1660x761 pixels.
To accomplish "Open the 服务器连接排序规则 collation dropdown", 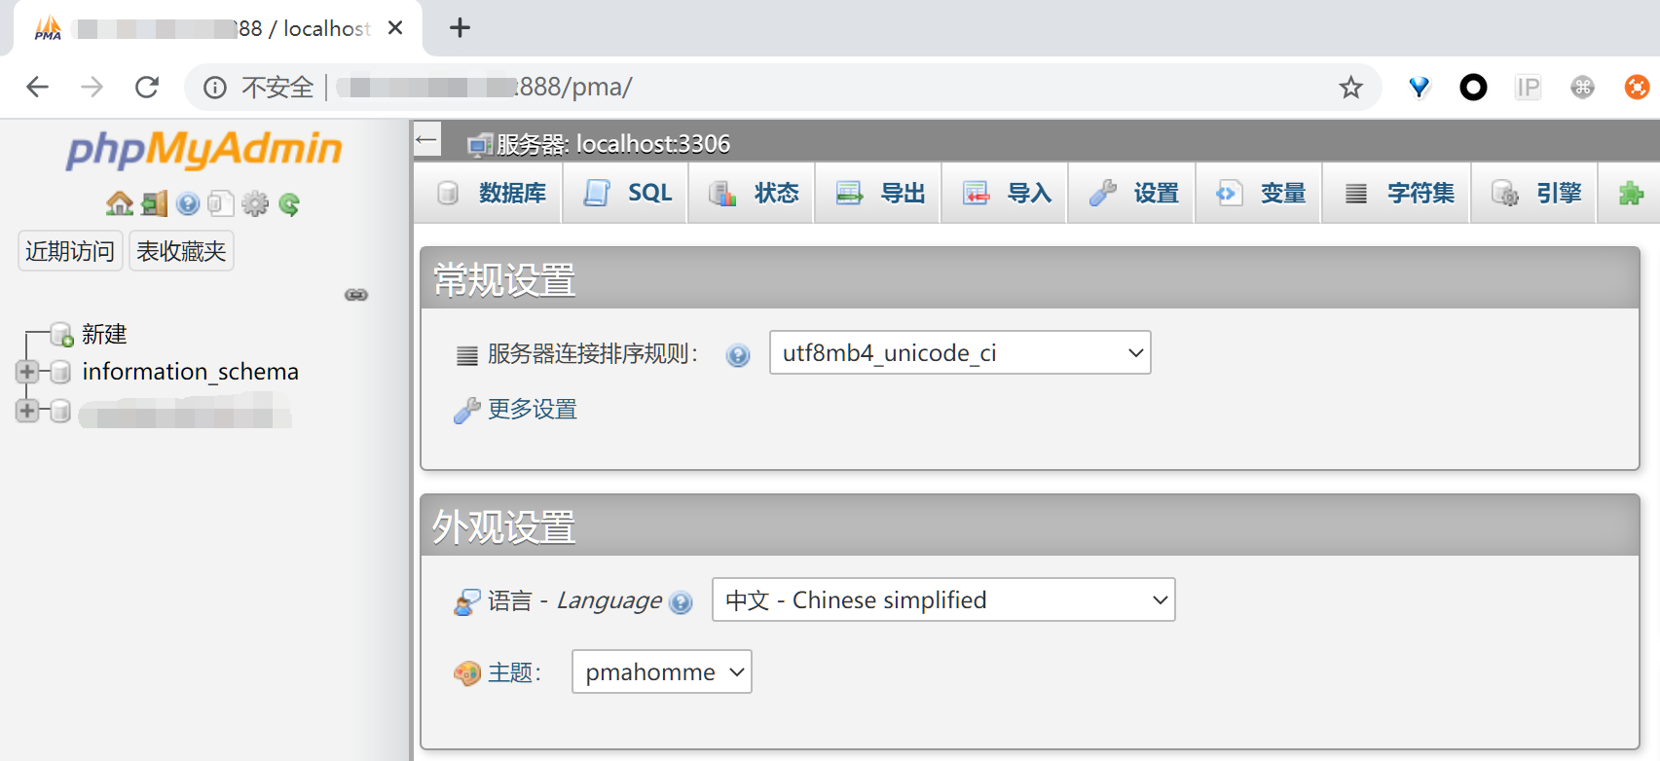I will click(x=960, y=352).
